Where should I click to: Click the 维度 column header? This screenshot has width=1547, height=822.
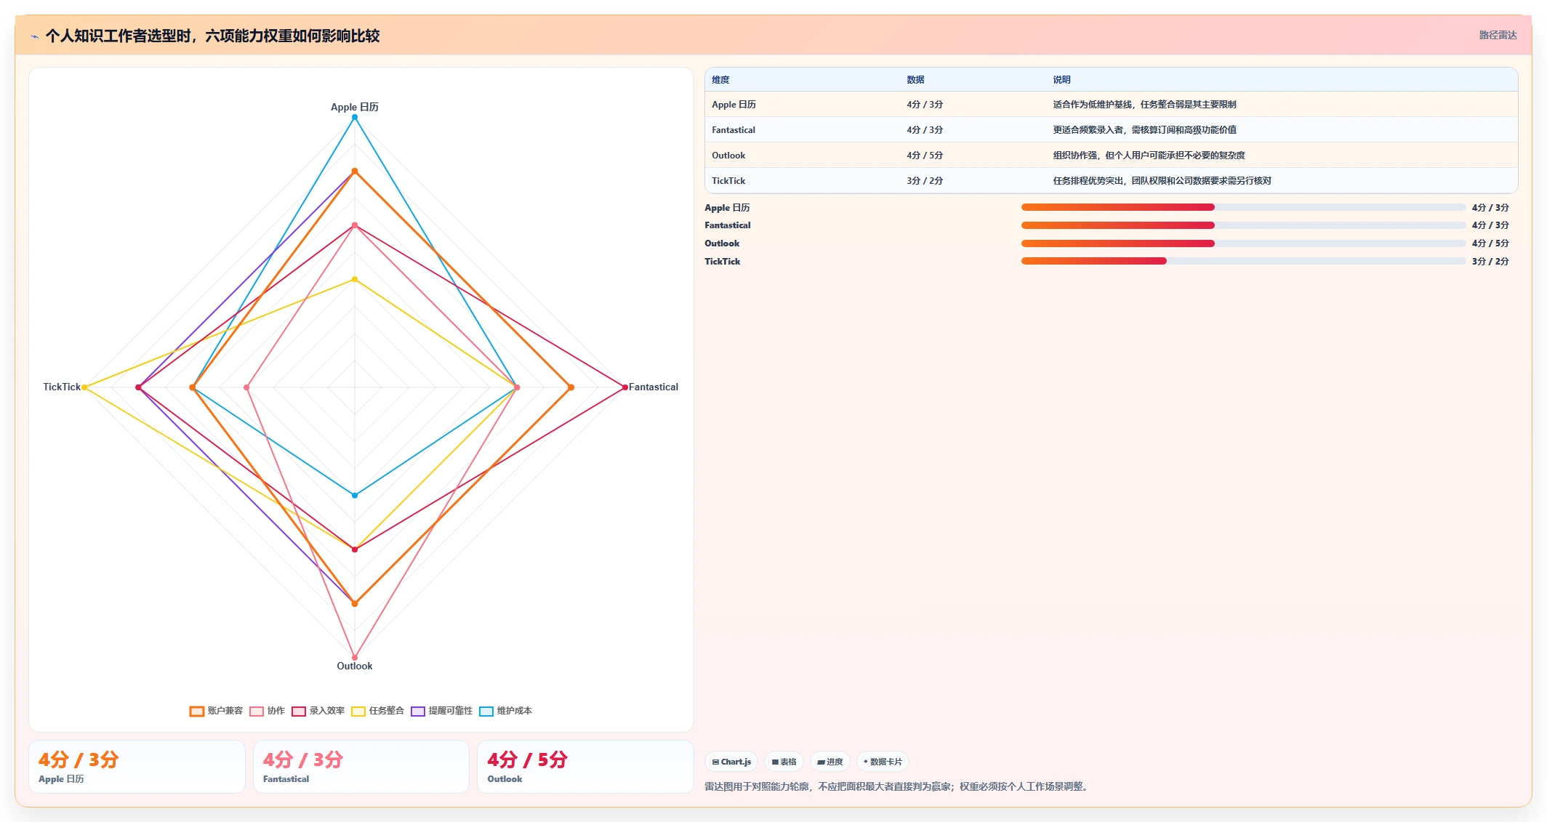click(x=720, y=80)
